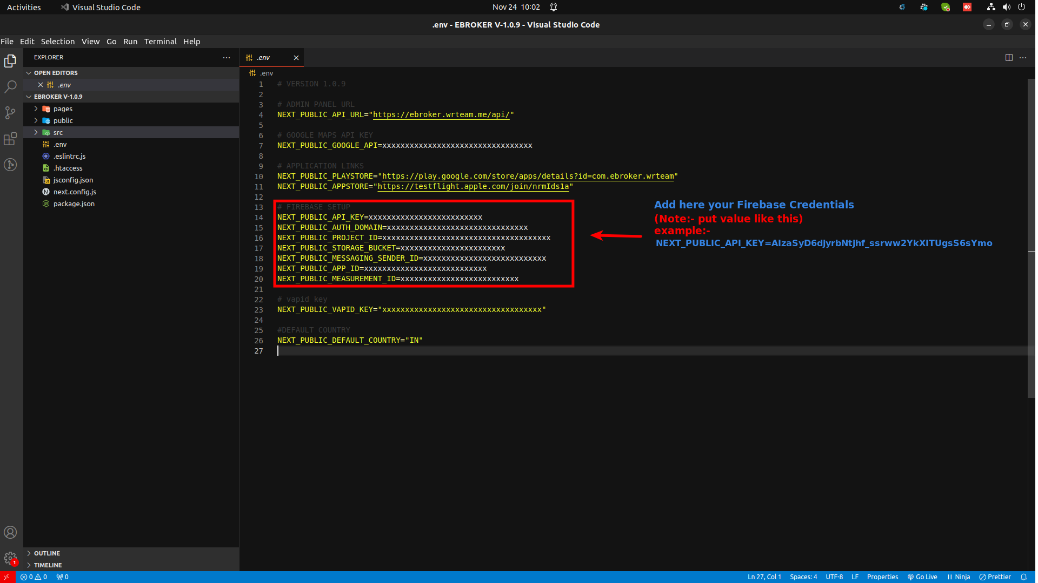Split the editor to the right

pyautogui.click(x=1009, y=58)
